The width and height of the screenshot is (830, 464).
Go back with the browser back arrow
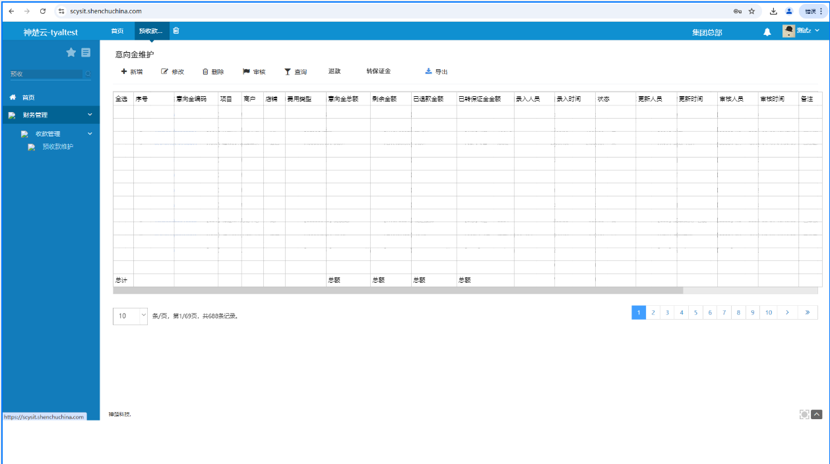pos(11,11)
